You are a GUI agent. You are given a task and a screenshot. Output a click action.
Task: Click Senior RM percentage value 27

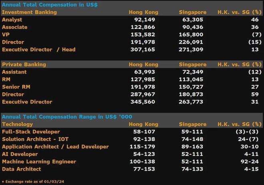coord(255,87)
